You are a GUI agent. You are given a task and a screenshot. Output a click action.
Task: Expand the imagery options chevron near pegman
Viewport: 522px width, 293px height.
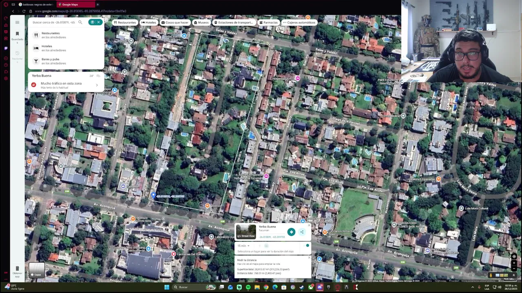coord(514,275)
